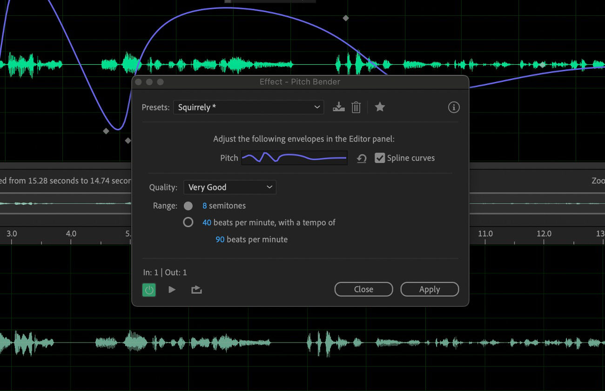The height and width of the screenshot is (391, 605).
Task: Disable the Spline curves option
Action: click(x=380, y=158)
